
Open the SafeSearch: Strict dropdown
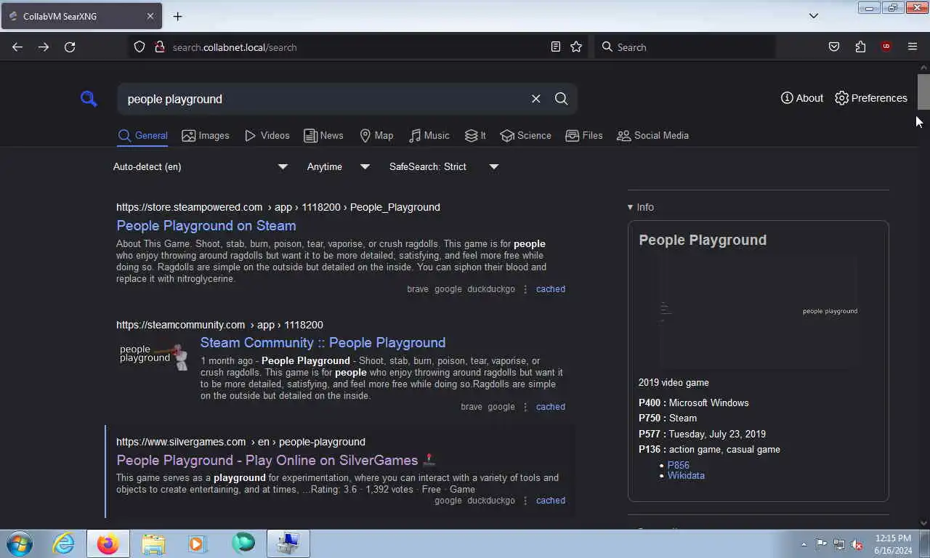click(443, 166)
